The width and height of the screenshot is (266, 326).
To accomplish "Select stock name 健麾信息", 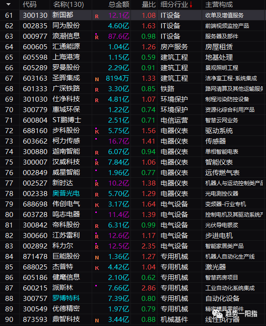I will (x=66, y=277).
